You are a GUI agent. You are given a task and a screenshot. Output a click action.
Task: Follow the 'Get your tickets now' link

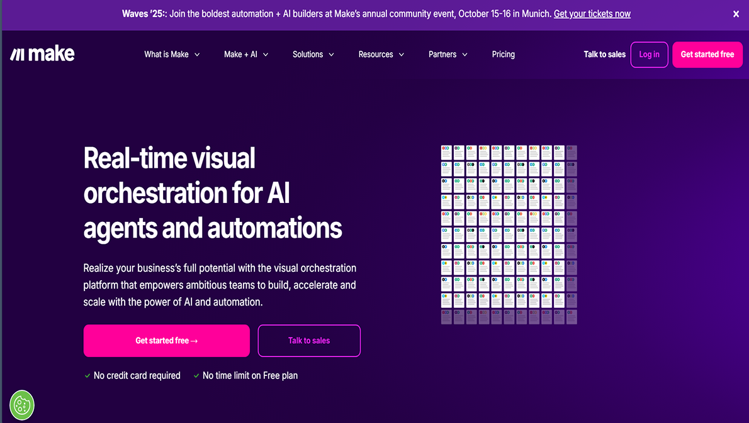592,14
